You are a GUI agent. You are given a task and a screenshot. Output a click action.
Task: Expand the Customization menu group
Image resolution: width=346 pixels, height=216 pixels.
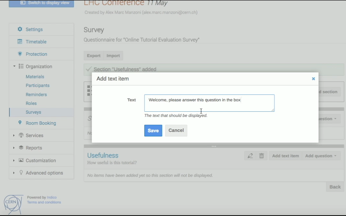[14, 160]
